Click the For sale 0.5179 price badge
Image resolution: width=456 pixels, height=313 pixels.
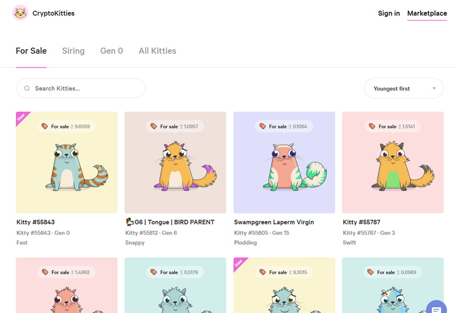click(175, 272)
